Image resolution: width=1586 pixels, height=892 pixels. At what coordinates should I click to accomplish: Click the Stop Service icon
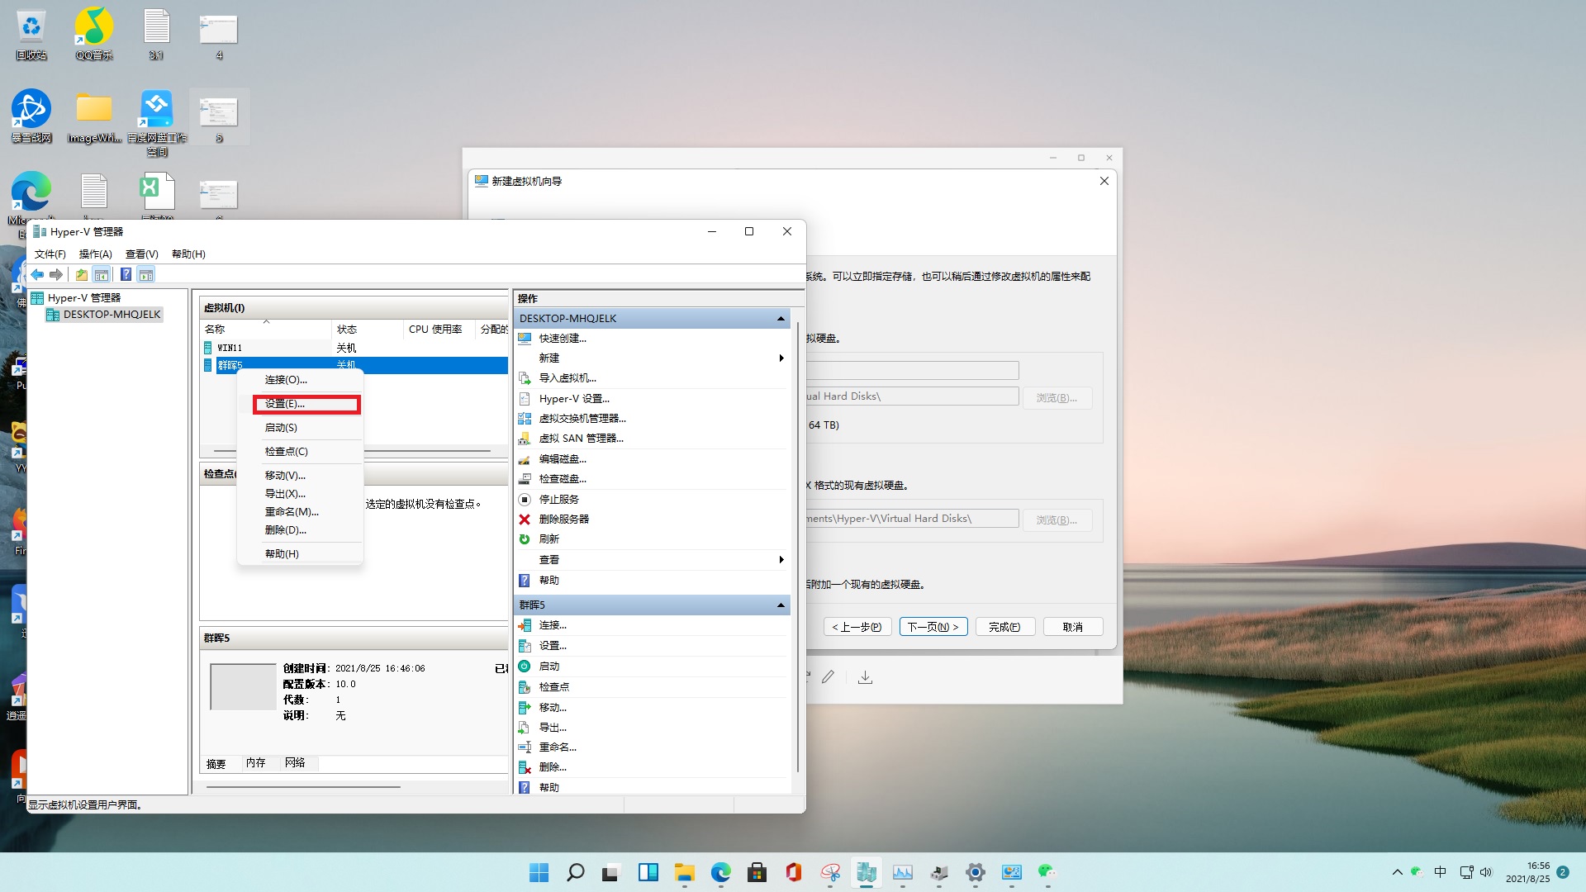point(525,500)
